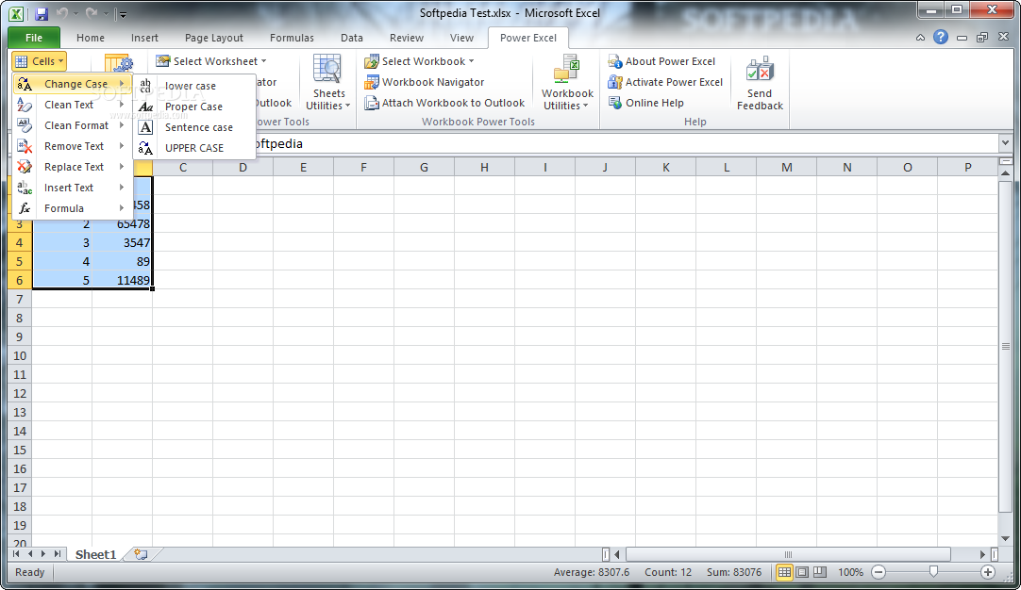Expand the Select Worksheet dropdown arrow
This screenshot has height=590, width=1021.
click(263, 61)
